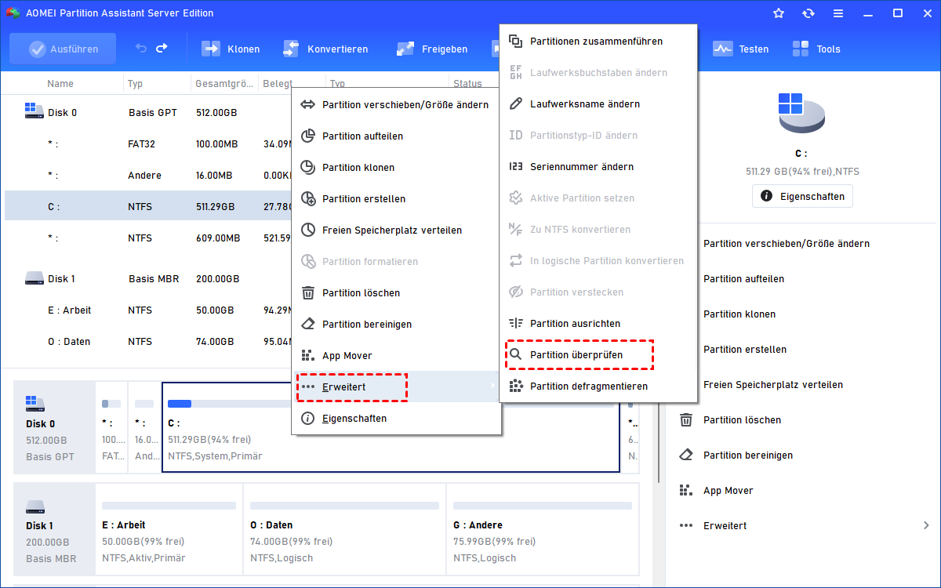Viewport: 941px width, 588px height.
Task: Click the Eigenschaften button in right panel
Action: 802,196
